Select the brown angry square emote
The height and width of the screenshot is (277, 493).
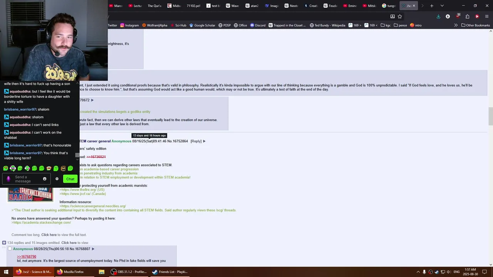[63, 168]
